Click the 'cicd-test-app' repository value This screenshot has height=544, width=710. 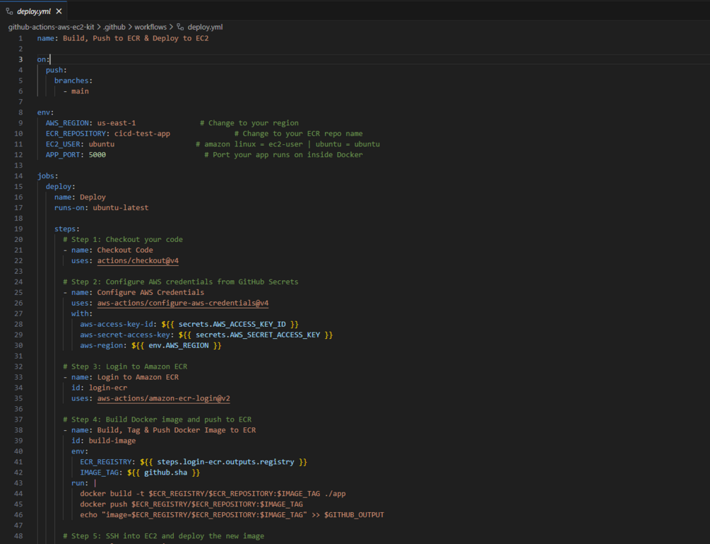point(142,134)
